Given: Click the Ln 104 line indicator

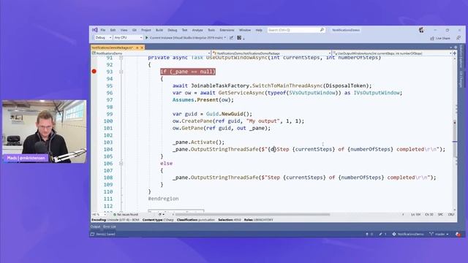Looking at the screenshot, I should point(415,214).
